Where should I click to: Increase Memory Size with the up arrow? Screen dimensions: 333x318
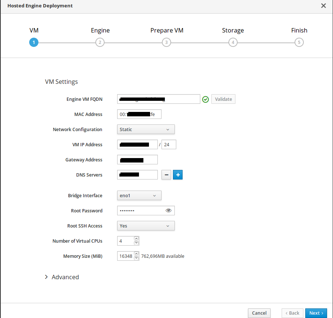click(136, 254)
